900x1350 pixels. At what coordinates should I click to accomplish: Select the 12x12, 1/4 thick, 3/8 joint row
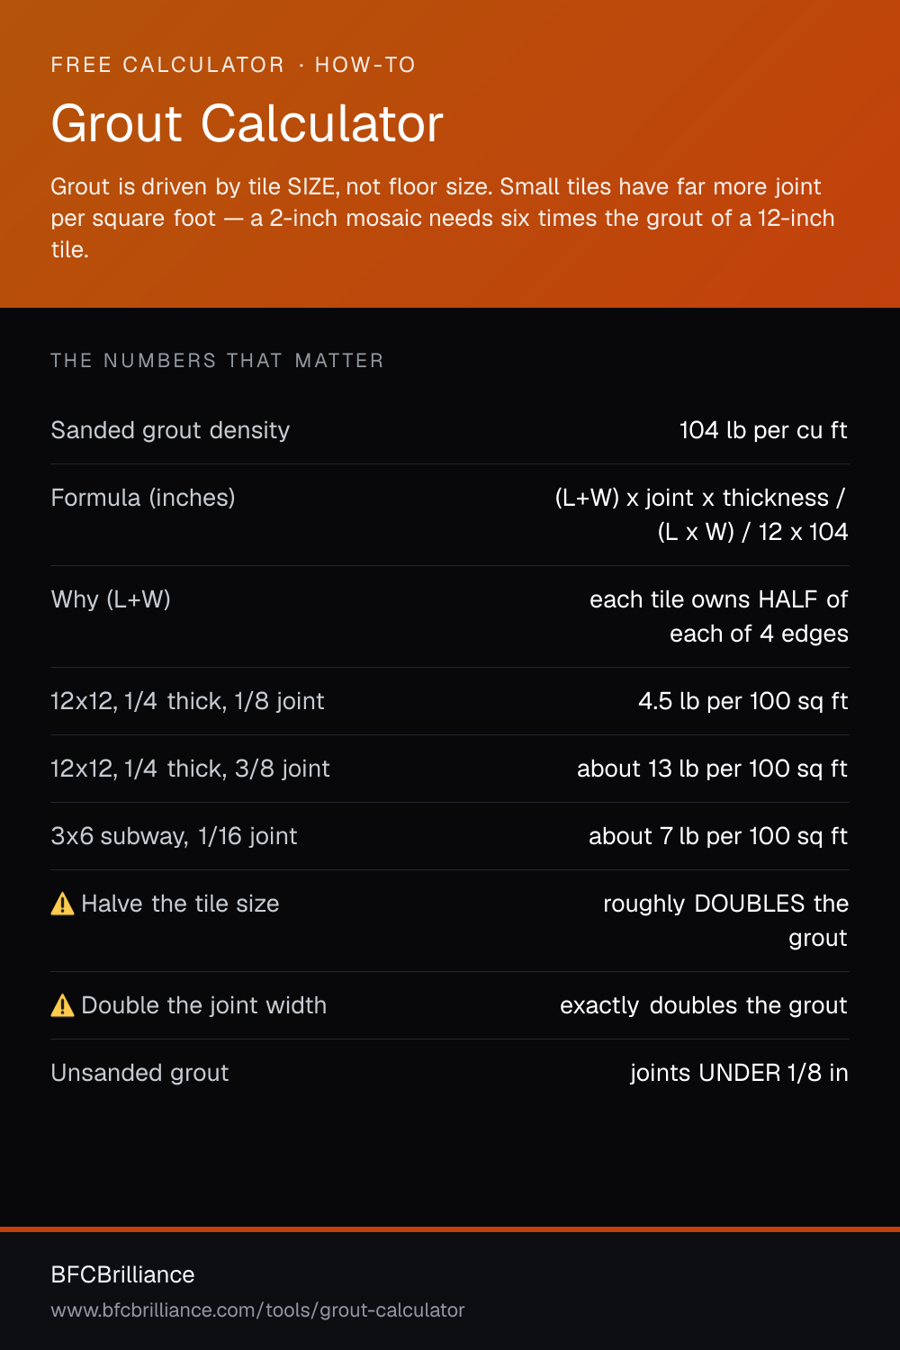point(450,769)
